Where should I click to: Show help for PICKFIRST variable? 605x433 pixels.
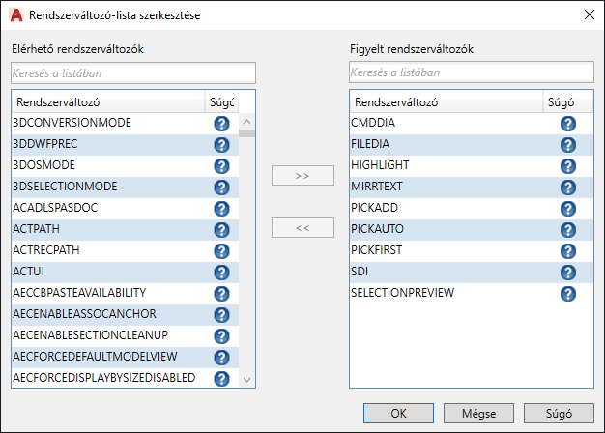567,251
